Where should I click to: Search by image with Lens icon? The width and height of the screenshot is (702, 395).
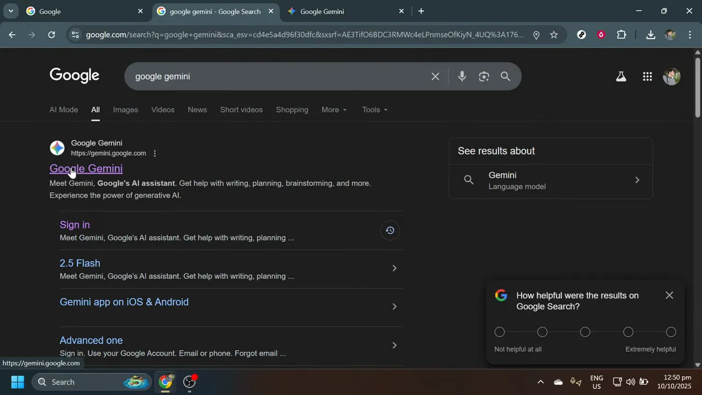click(484, 76)
